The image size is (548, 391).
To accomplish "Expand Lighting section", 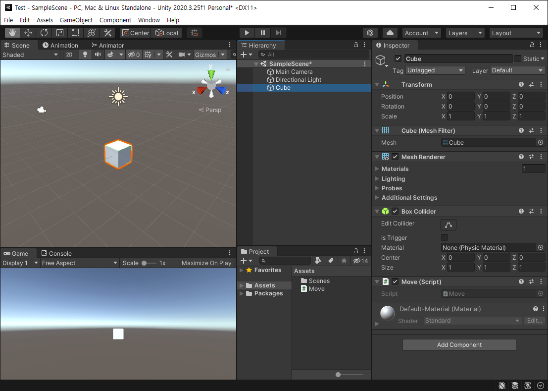I will [x=377, y=178].
